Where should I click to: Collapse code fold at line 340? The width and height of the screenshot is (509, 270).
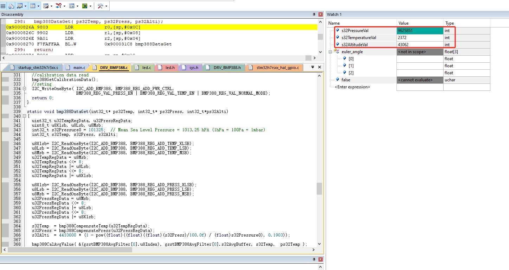24,116
